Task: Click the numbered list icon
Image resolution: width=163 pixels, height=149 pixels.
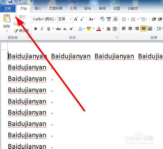Action: click(x=133, y=19)
